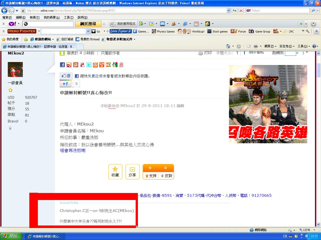
Task: Open the MEkou2 username link in sidebar
Action: pyautogui.click(x=16, y=53)
